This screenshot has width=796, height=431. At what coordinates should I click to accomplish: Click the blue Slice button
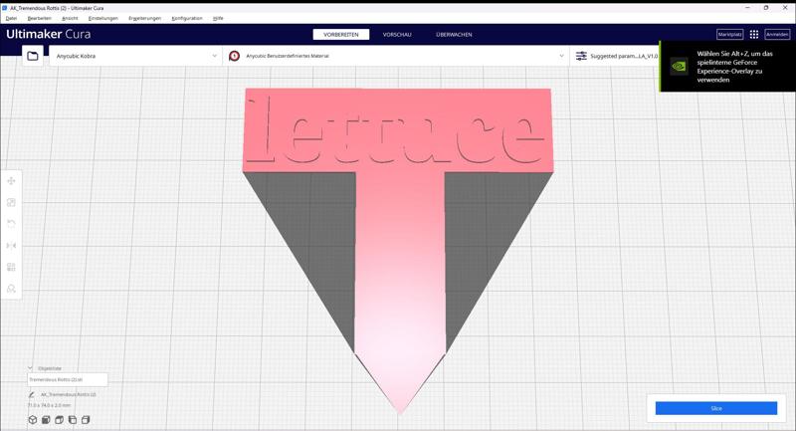pos(715,408)
